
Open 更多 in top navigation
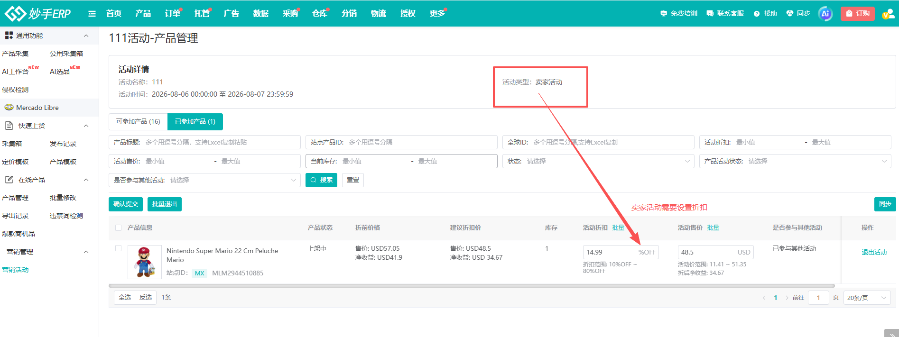437,13
